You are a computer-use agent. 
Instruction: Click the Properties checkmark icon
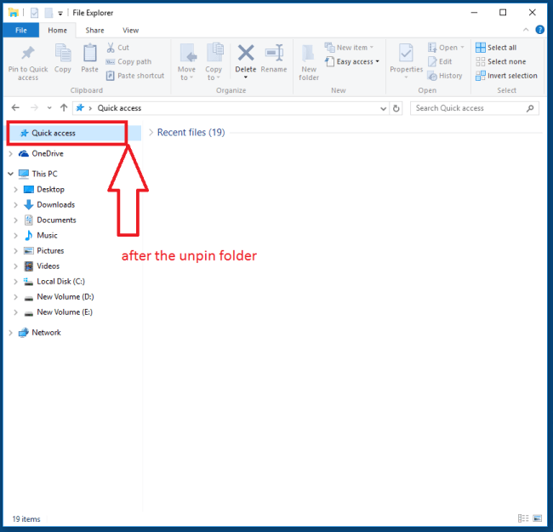pyautogui.click(x=406, y=54)
